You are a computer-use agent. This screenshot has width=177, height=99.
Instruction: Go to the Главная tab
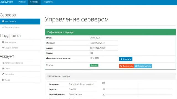22,2
